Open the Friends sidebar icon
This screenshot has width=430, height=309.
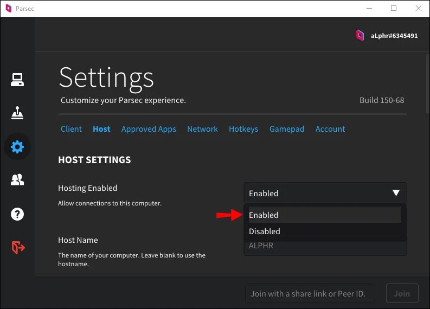pos(17,180)
